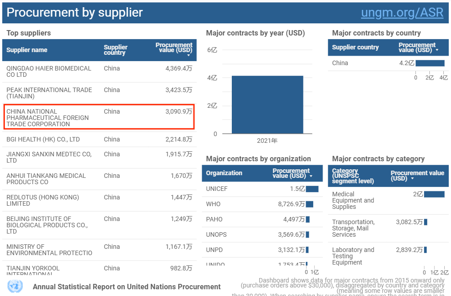Image resolution: width=451 pixels, height=296 pixels.
Task: Click "China" in the BGI Health row
Action: pos(112,139)
